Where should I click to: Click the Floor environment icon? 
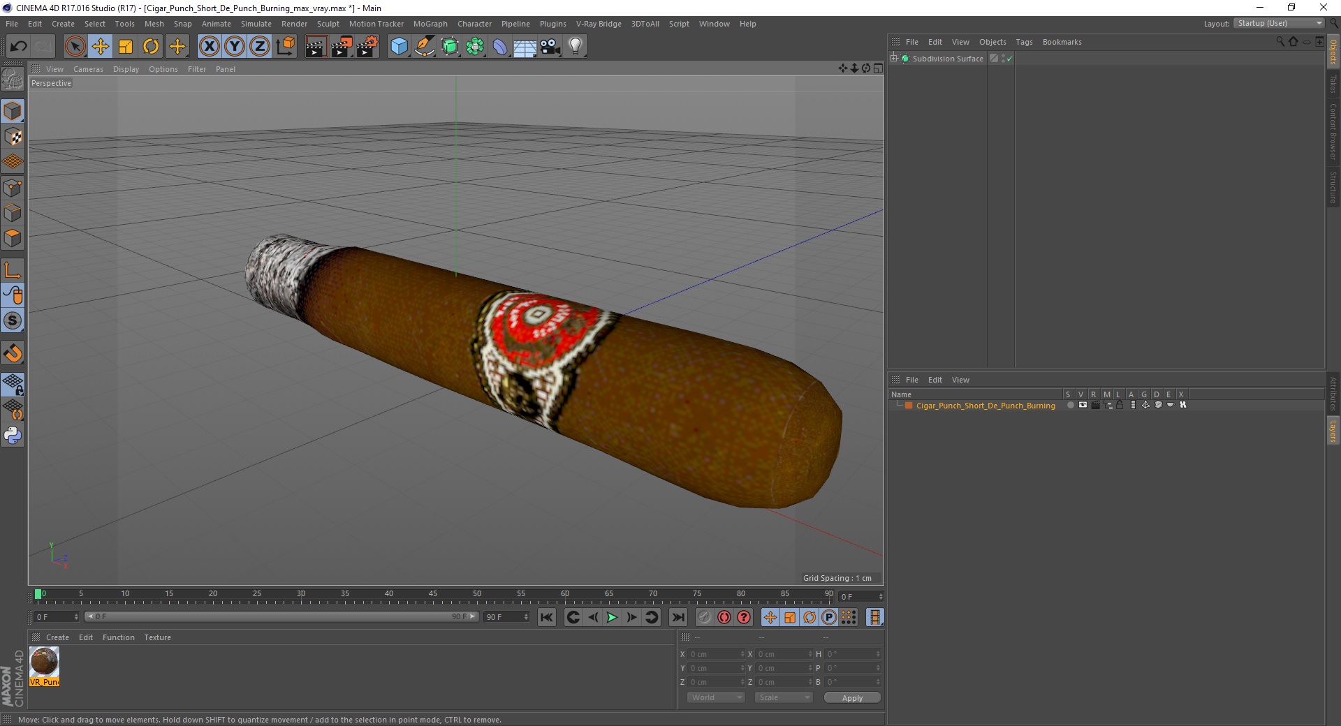pyautogui.click(x=525, y=47)
